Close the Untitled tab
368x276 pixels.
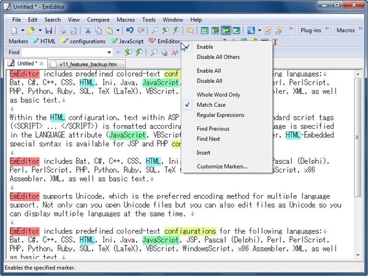pyautogui.click(x=42, y=64)
